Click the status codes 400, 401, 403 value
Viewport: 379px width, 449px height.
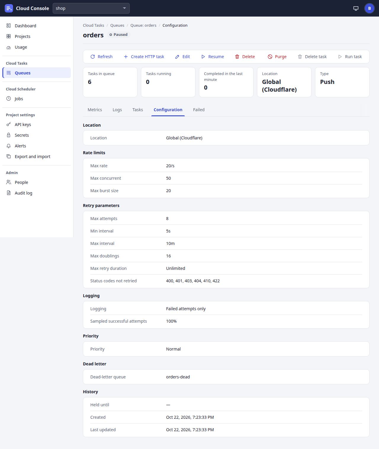pos(193,281)
